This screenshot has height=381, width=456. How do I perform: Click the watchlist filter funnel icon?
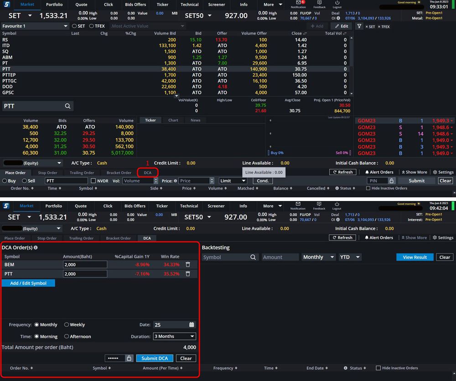[x=359, y=26]
